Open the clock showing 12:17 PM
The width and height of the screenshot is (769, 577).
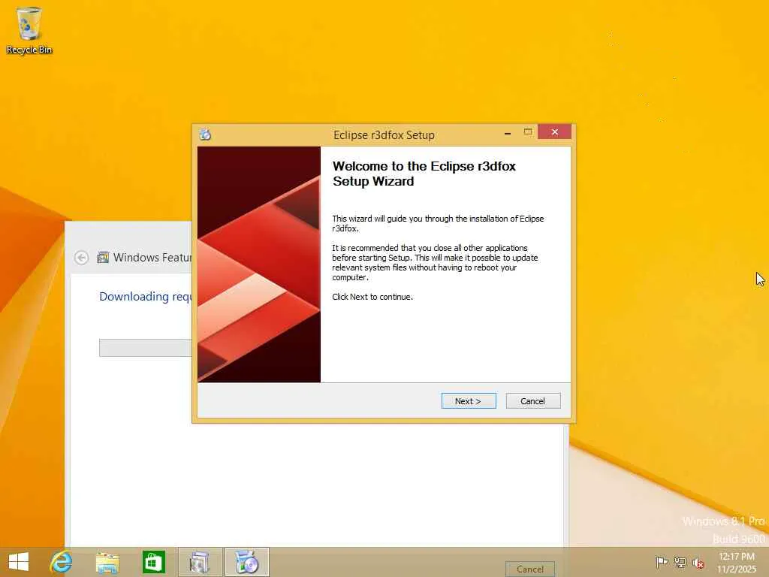tap(737, 562)
